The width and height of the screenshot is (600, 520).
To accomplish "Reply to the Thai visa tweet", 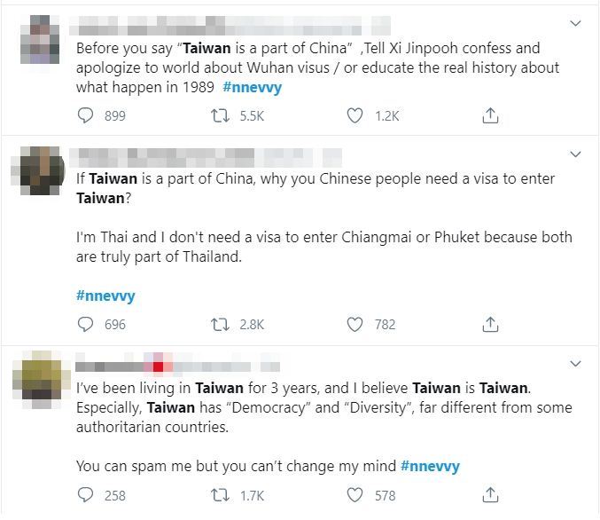I will coord(86,325).
